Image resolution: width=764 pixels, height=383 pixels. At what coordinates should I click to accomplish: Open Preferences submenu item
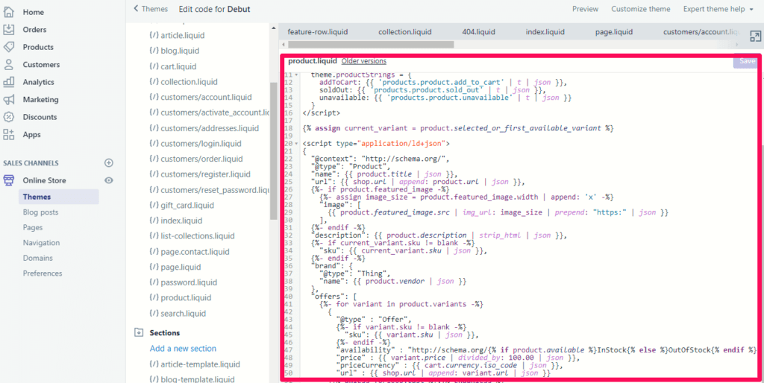[43, 273]
